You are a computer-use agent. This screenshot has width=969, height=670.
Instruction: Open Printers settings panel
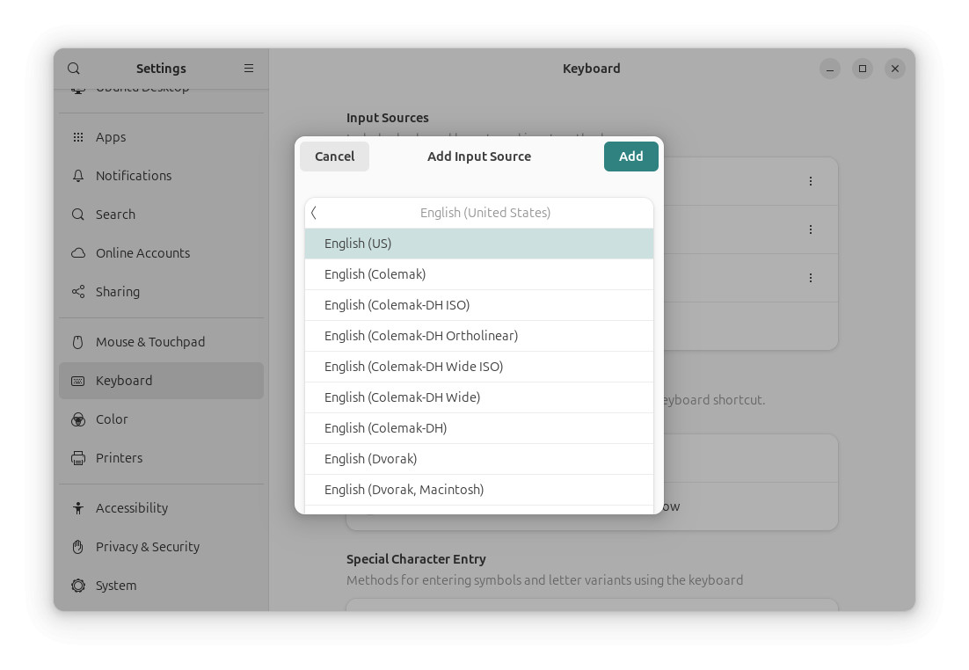(161, 458)
